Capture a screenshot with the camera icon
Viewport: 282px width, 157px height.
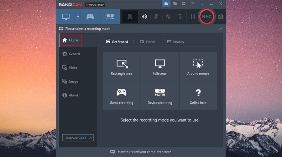(221, 17)
